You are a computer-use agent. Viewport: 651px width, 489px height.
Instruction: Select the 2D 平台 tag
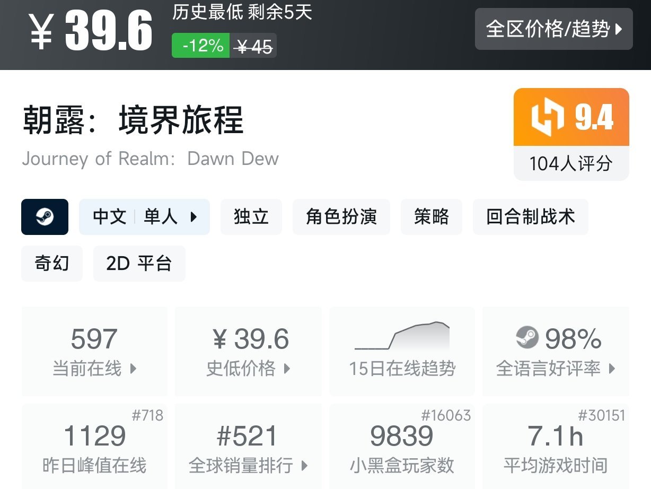click(x=139, y=264)
